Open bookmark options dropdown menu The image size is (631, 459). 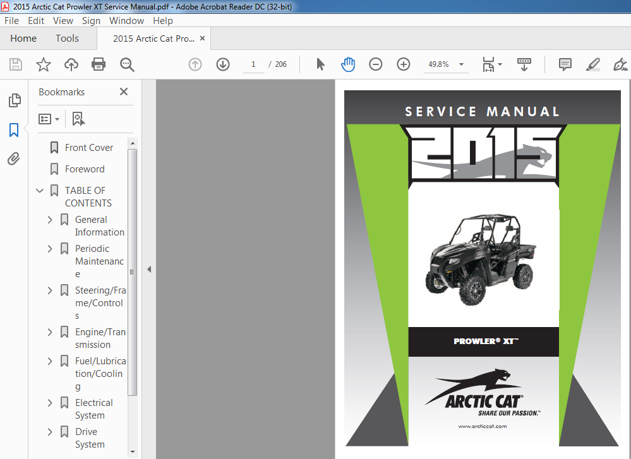pyautogui.click(x=49, y=119)
